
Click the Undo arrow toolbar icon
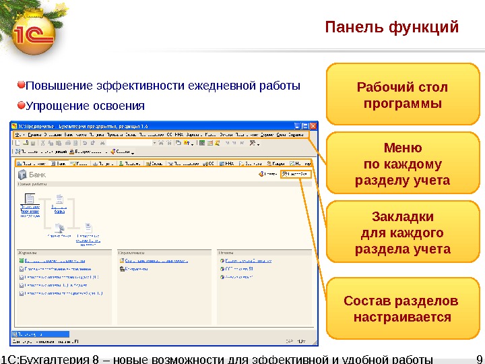pos(84,143)
